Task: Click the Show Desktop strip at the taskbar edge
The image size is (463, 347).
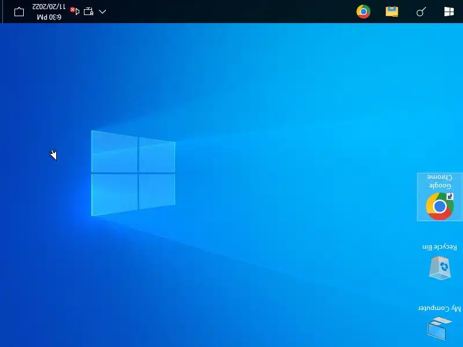Action: pos(1,12)
